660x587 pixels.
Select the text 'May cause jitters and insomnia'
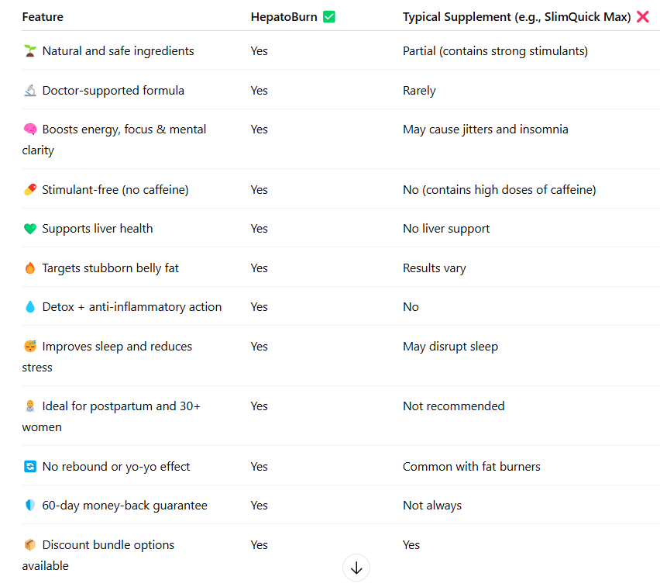click(x=486, y=129)
